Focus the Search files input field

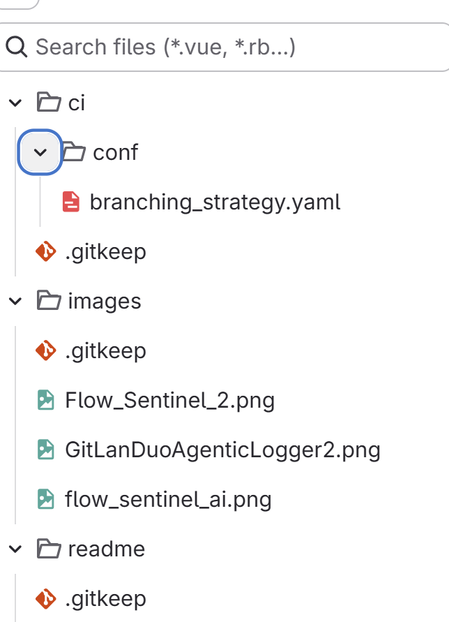tap(230, 47)
